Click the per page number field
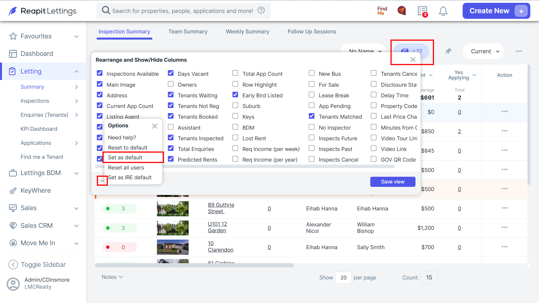 point(343,277)
